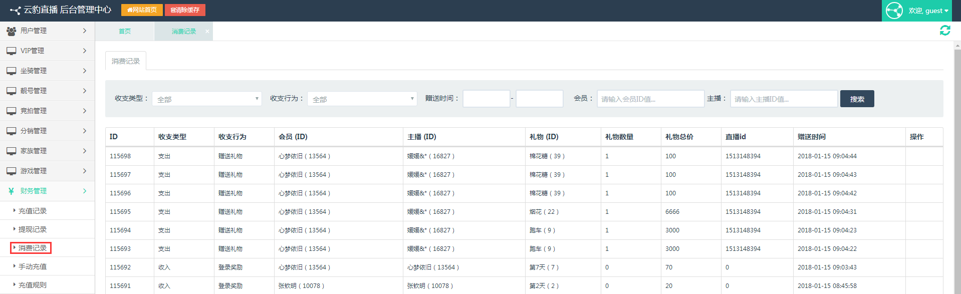Image resolution: width=961 pixels, height=294 pixels.
Task: Open 消费记录 in the sidebar
Action: [x=33, y=248]
